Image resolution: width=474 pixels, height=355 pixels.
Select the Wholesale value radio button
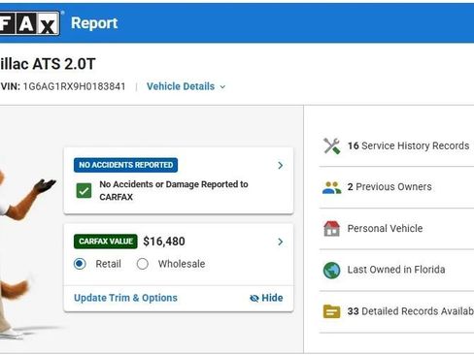coord(143,264)
